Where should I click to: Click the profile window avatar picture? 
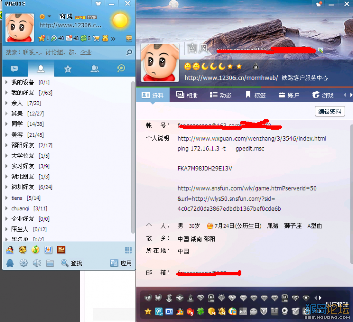160,63
